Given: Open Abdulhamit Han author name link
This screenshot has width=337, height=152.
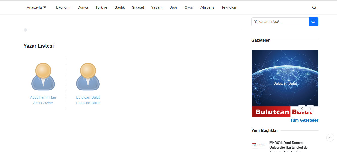Looking at the screenshot, I should [x=43, y=97].
